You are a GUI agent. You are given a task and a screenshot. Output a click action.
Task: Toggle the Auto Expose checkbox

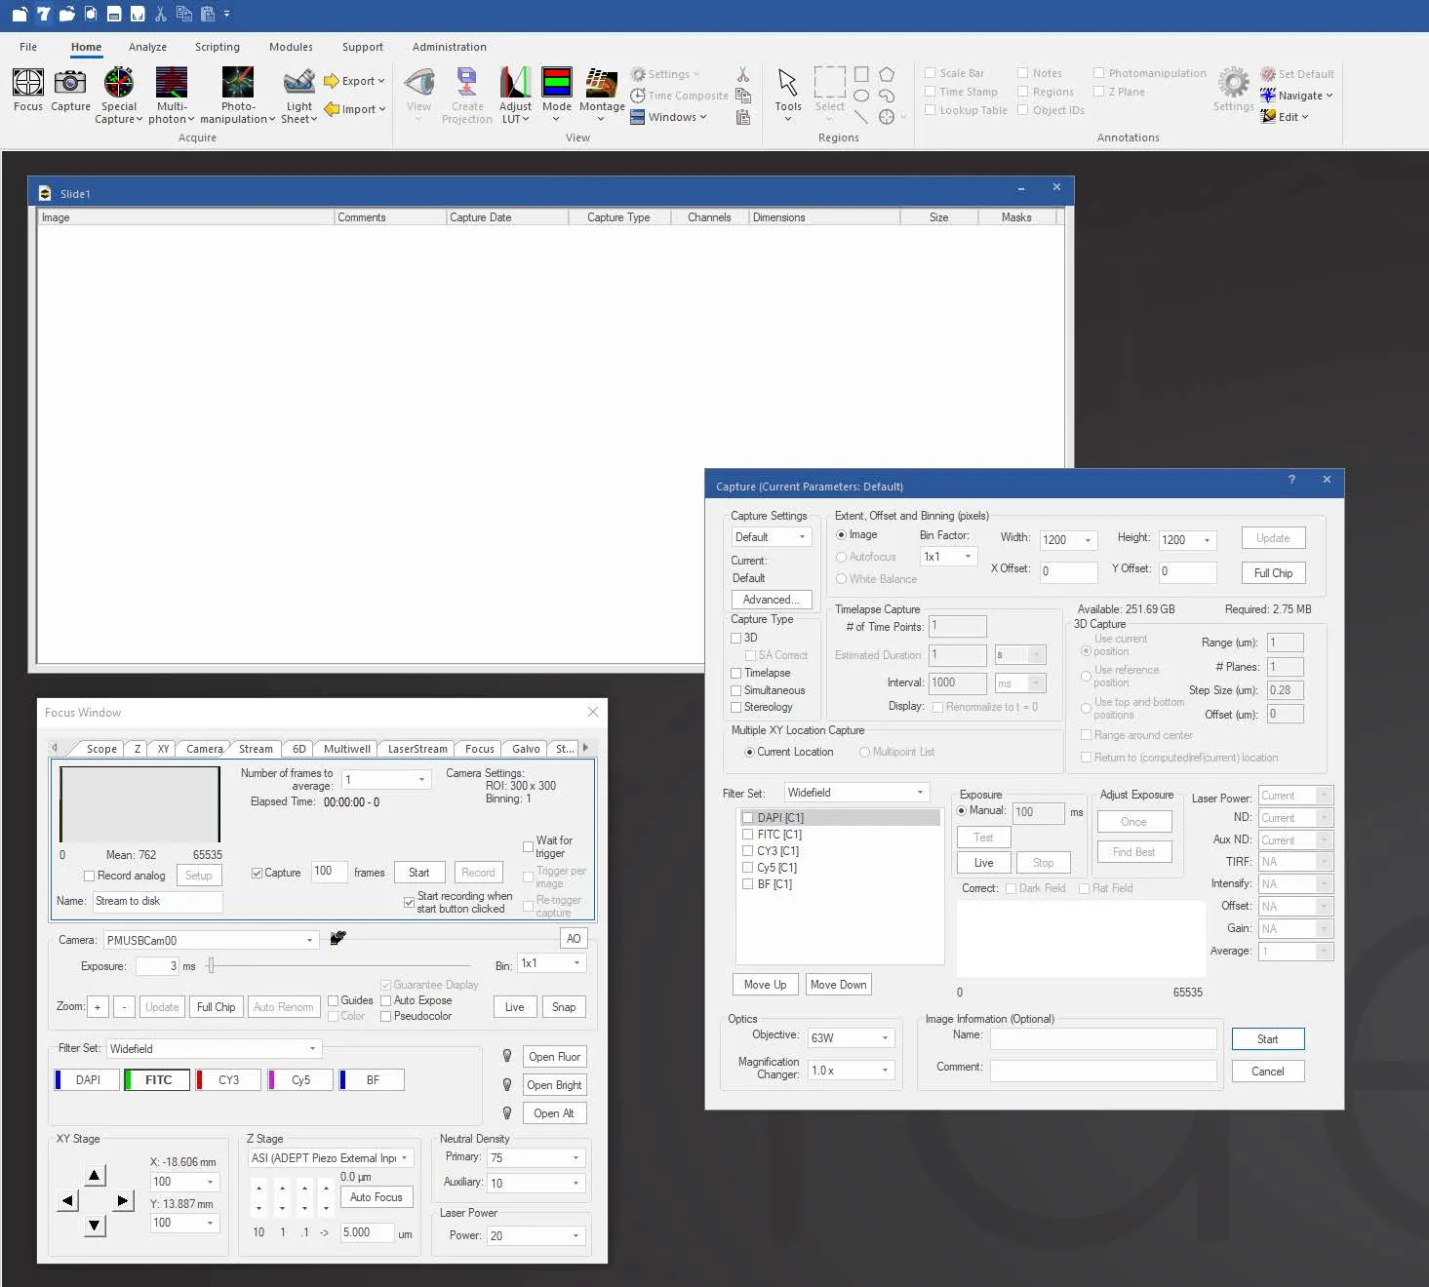pyautogui.click(x=386, y=1000)
